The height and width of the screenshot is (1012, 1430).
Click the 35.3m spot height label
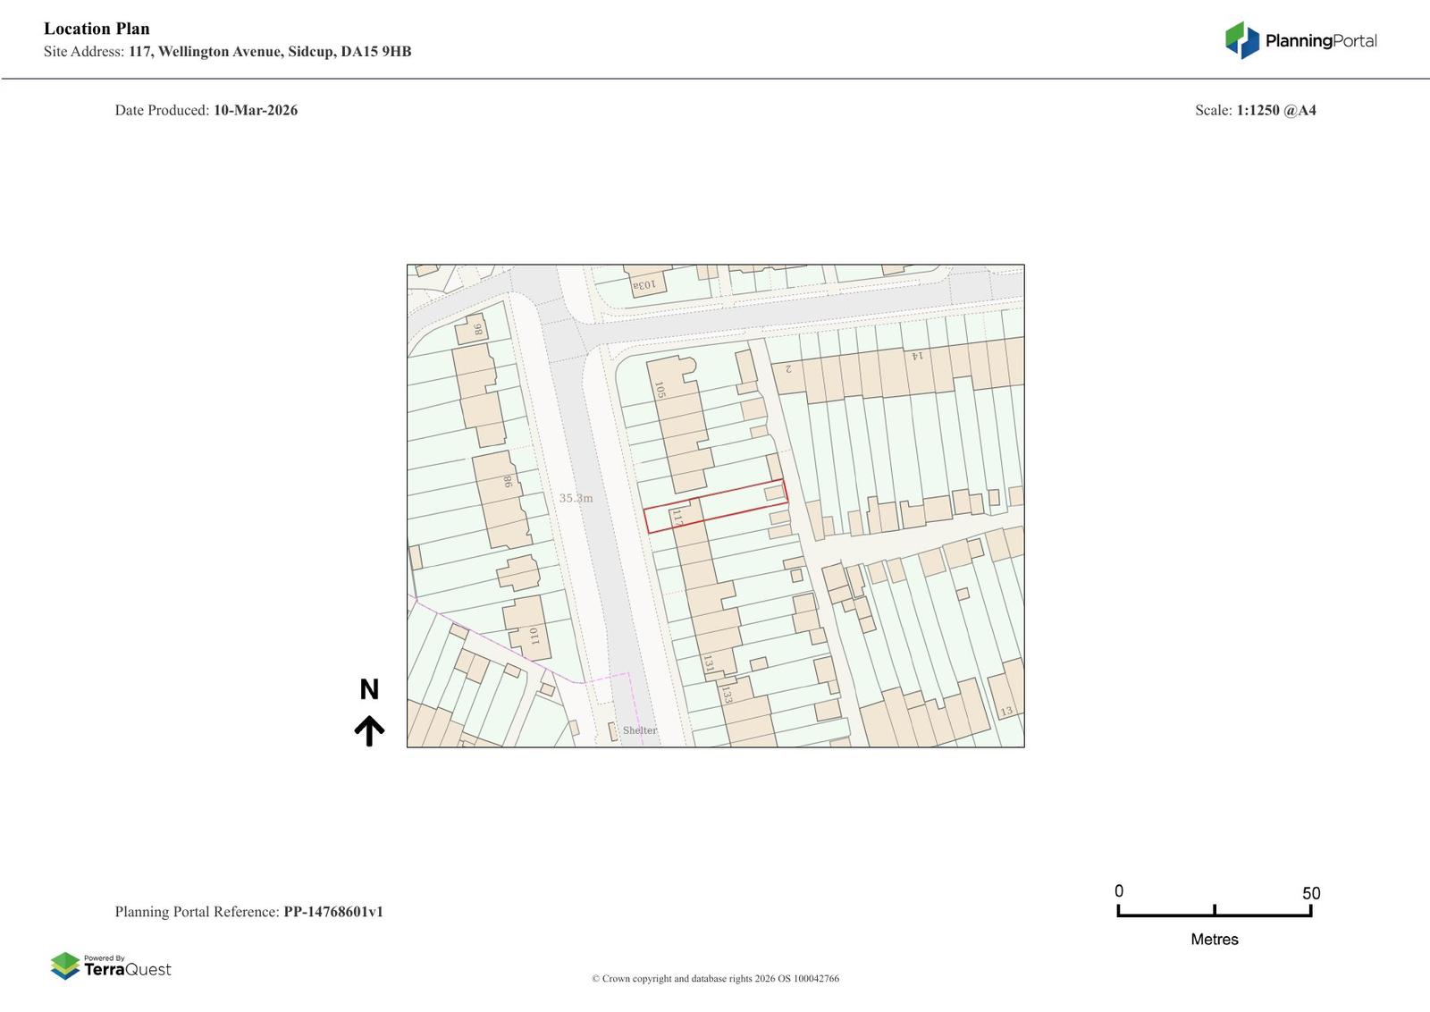click(576, 498)
